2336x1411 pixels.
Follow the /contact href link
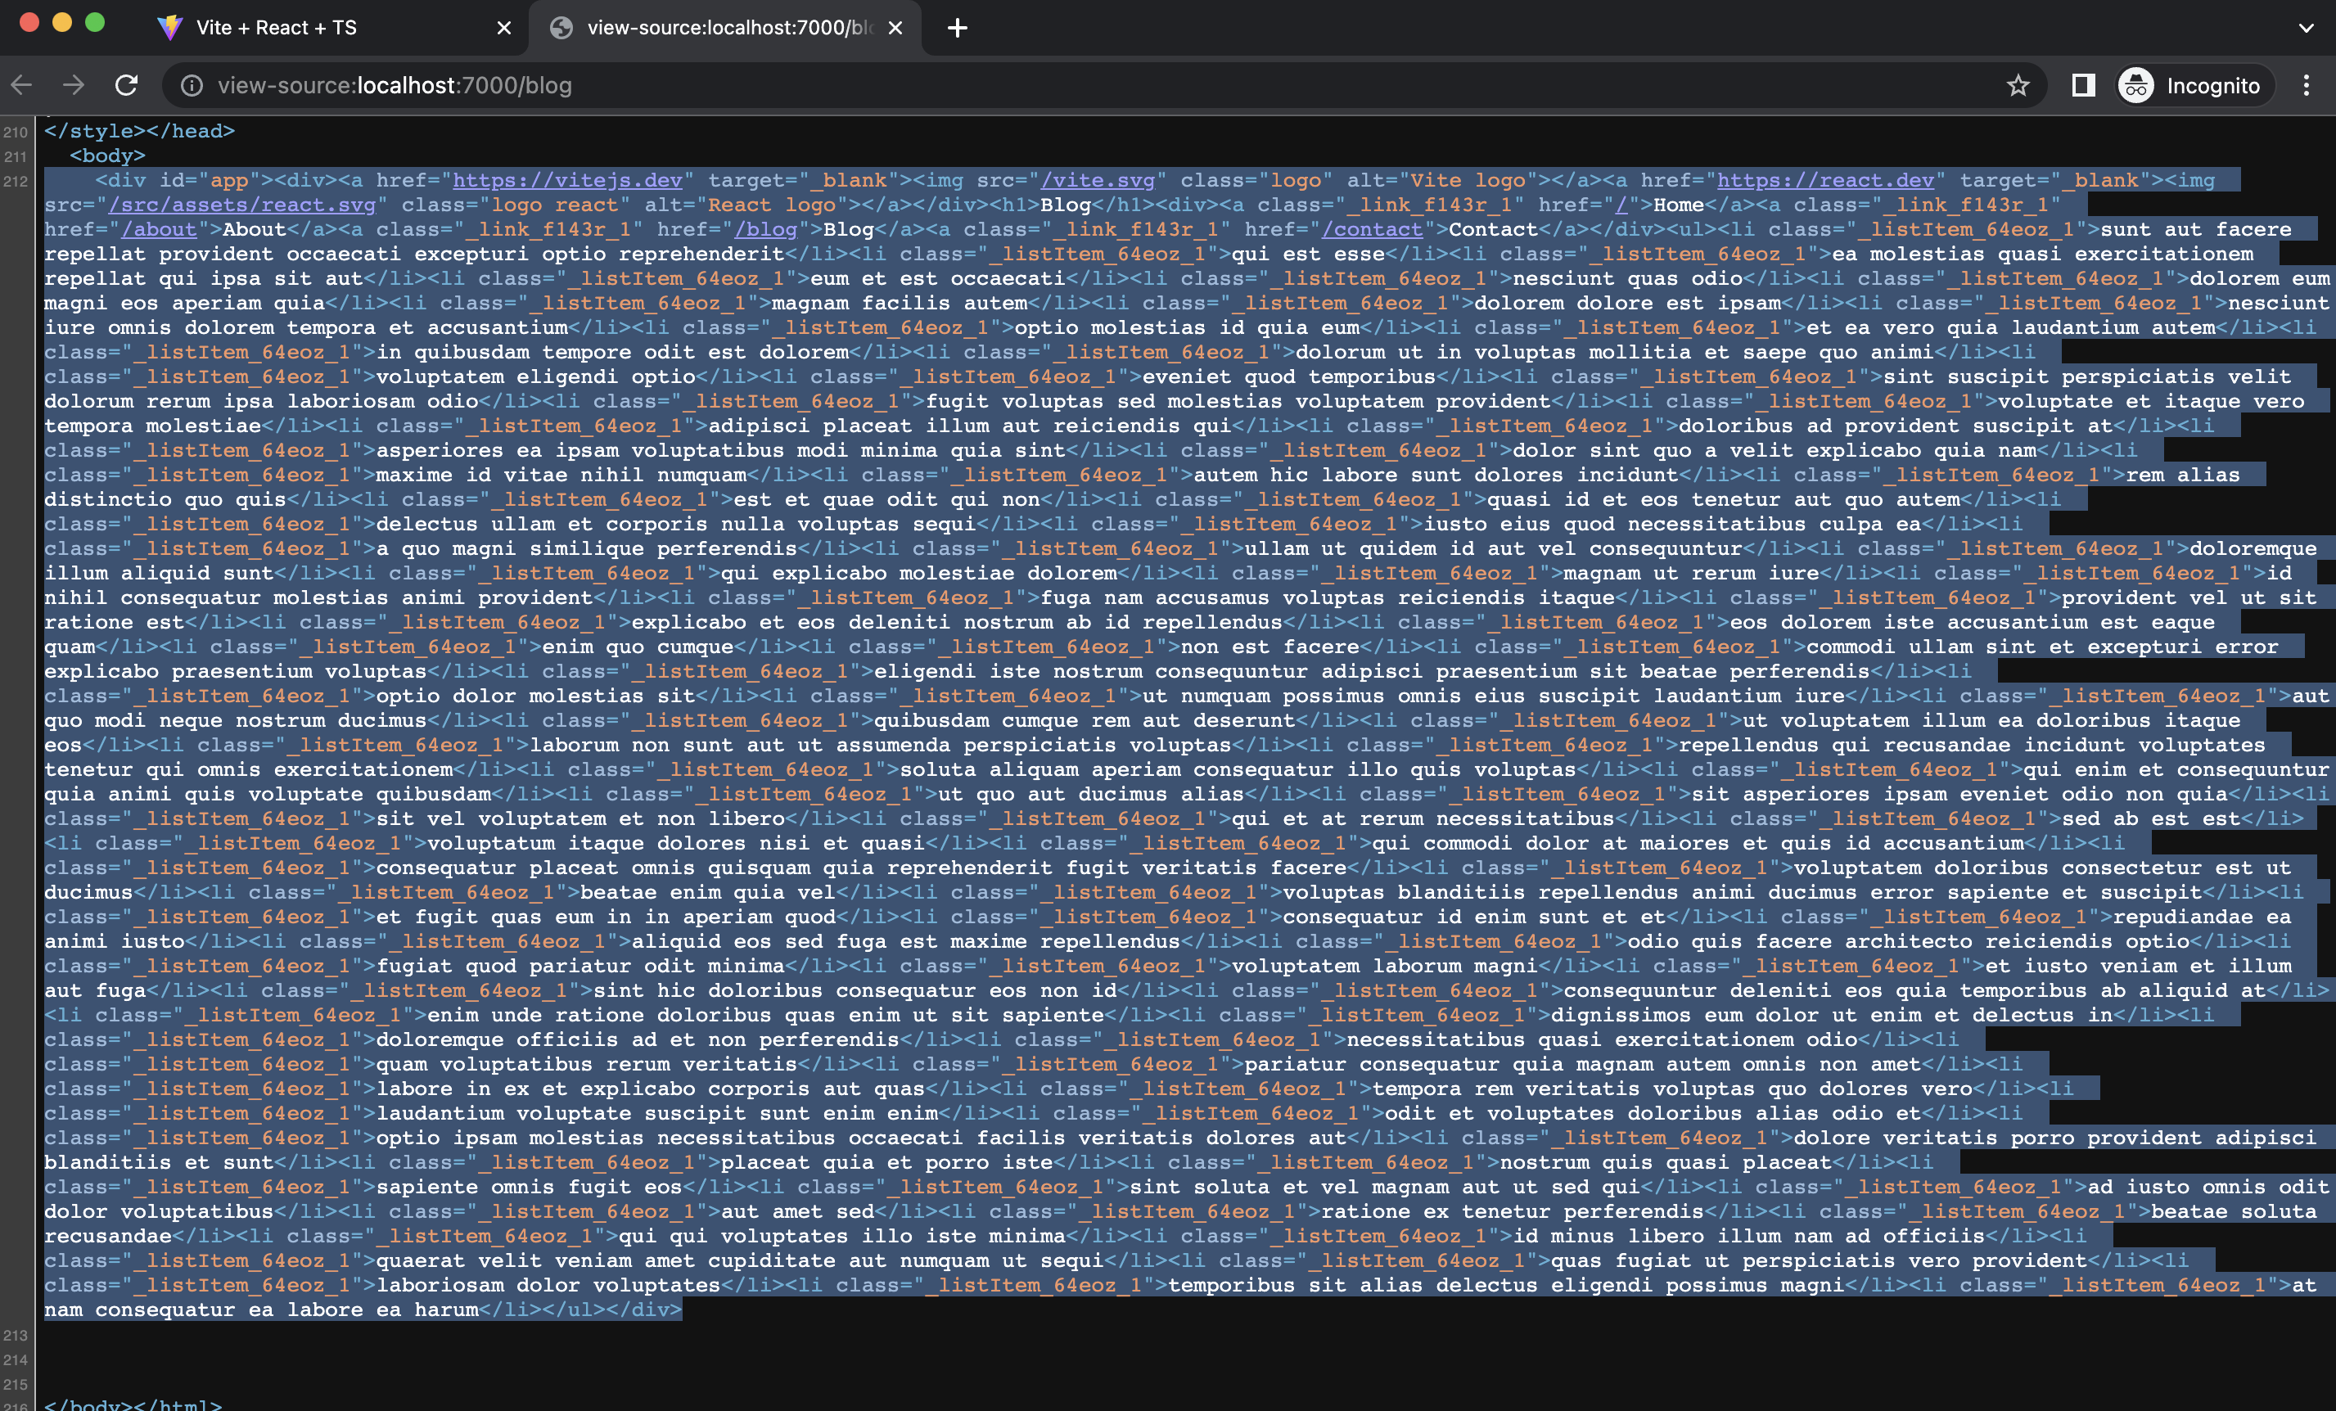coord(1372,229)
